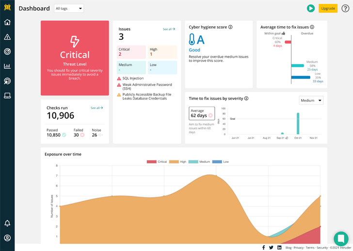The width and height of the screenshot is (353, 251).
Task: Open the user account icon in sidebar
Action: tap(7, 238)
